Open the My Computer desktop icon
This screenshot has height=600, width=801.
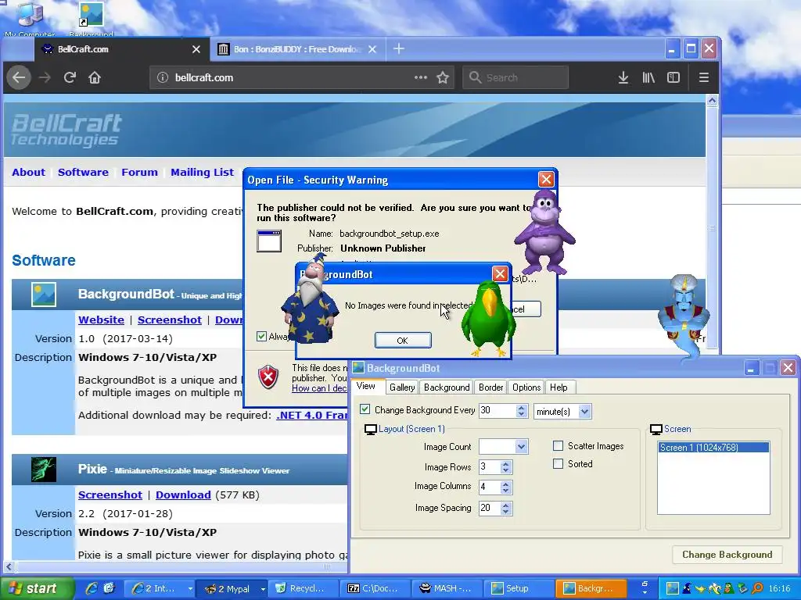[x=30, y=19]
